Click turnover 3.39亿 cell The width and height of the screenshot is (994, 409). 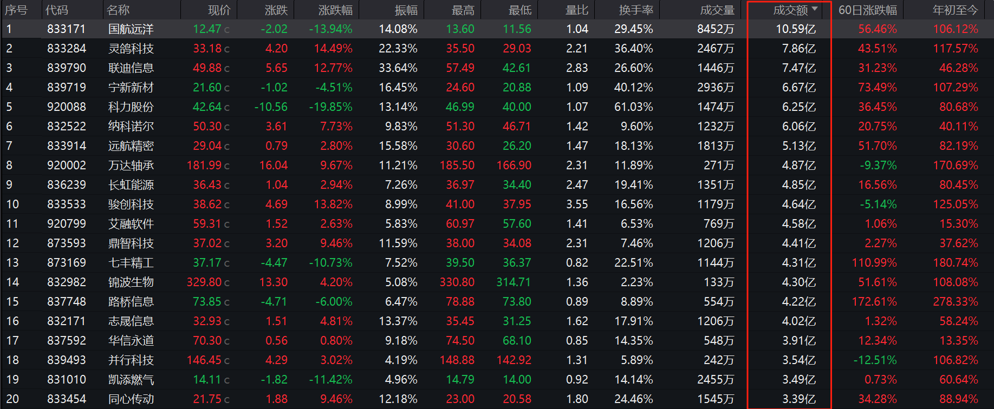coord(799,399)
